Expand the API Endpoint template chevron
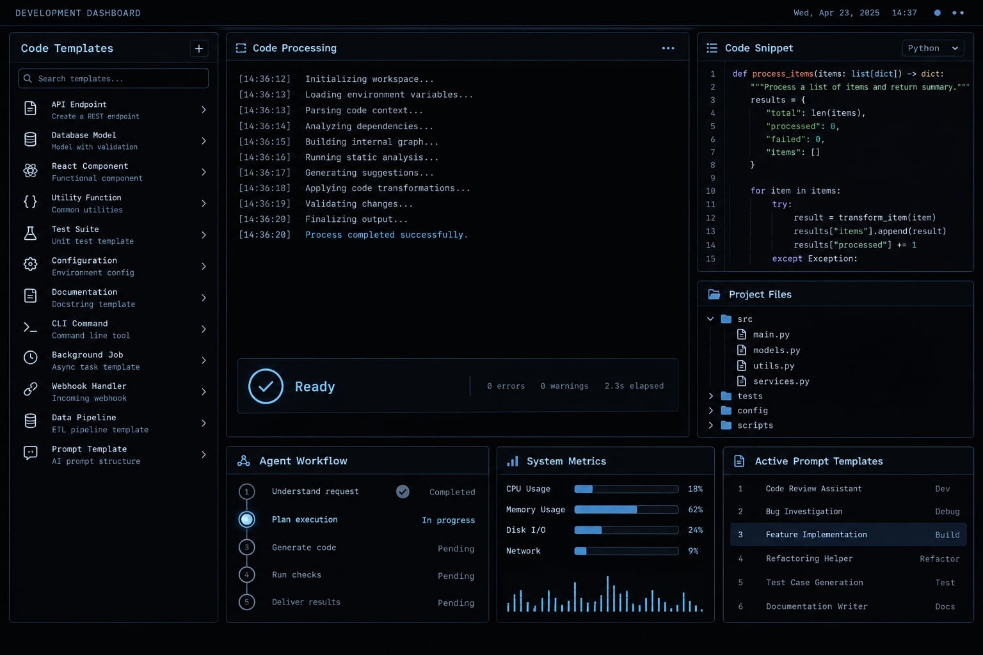 coord(204,109)
